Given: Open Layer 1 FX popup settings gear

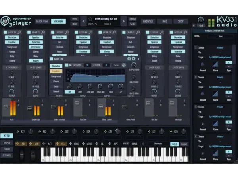Looking at the screenshot, I should (134, 59).
